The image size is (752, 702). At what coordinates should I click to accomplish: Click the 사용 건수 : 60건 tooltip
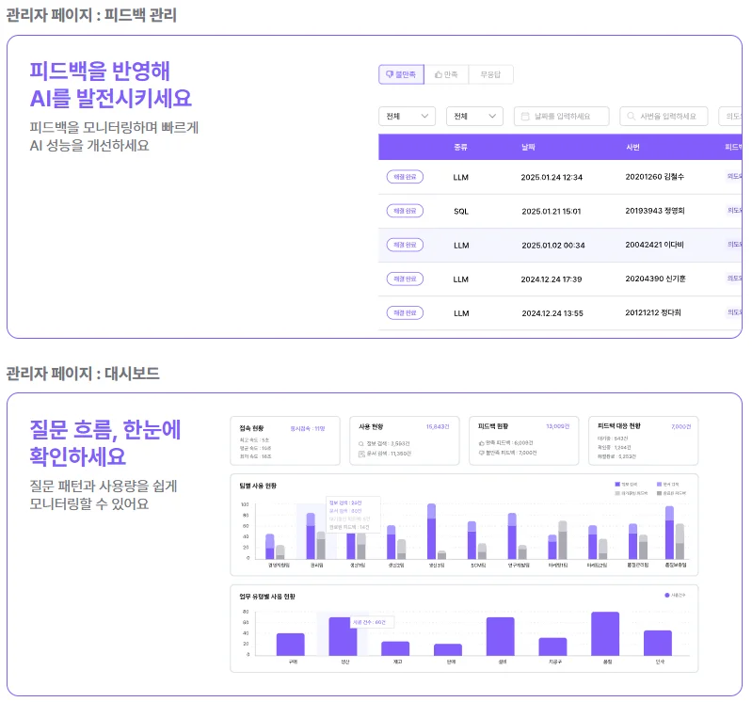372,622
